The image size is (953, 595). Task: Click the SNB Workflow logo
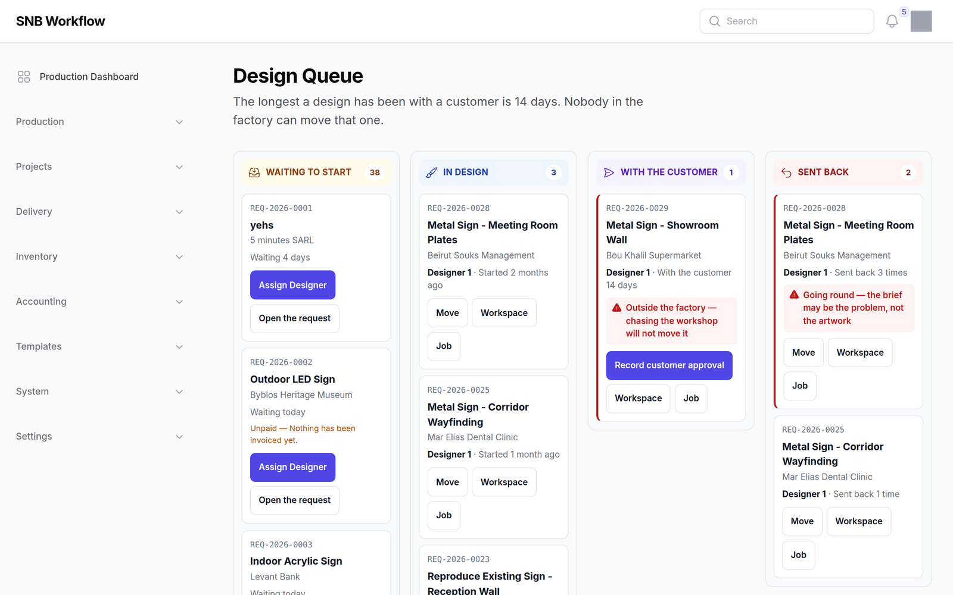(x=60, y=21)
